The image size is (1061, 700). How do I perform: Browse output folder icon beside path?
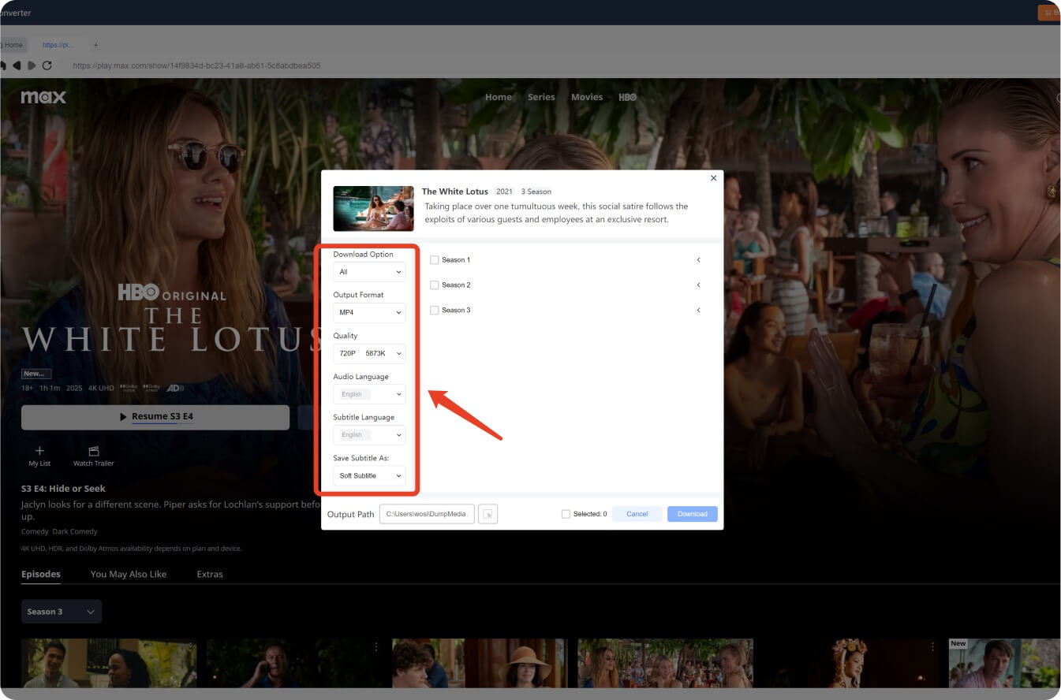(x=488, y=514)
